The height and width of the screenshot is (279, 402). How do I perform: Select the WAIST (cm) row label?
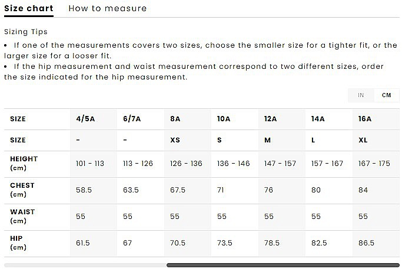[x=22, y=216]
